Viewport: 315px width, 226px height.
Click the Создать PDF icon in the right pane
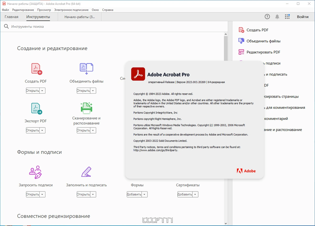(x=241, y=30)
